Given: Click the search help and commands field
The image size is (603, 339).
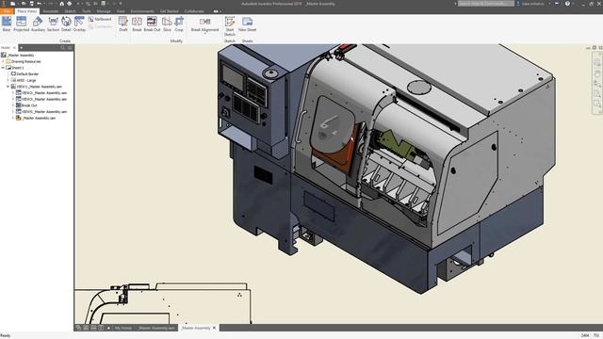Looking at the screenshot, I should [x=486, y=4].
